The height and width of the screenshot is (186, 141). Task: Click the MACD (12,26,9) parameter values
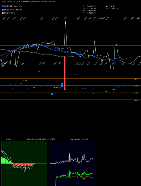coord(39,139)
